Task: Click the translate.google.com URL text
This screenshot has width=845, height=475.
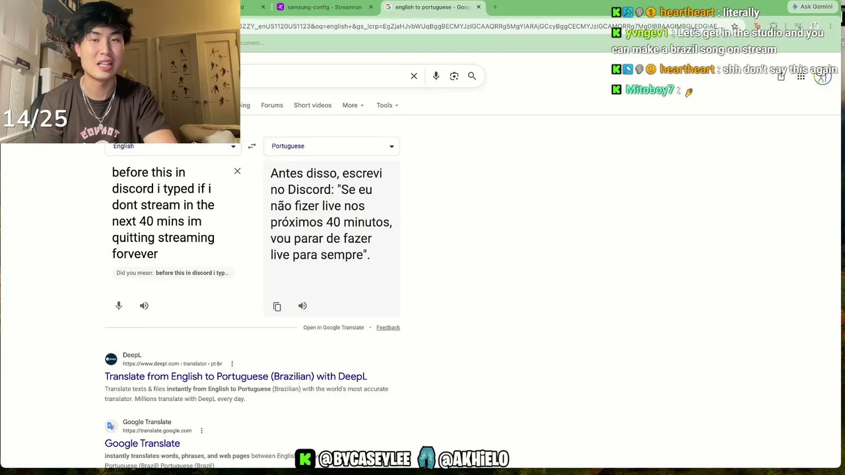Action: [157, 431]
